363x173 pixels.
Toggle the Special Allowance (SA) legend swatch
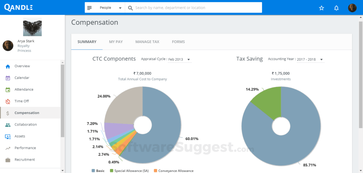(x=111, y=171)
